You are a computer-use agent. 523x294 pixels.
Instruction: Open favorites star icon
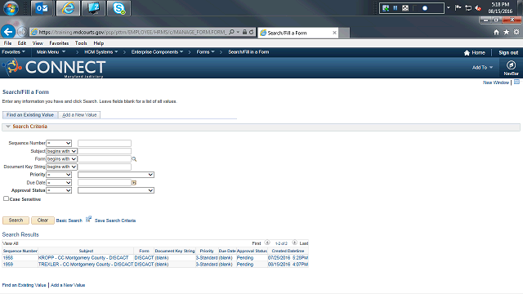point(507,32)
